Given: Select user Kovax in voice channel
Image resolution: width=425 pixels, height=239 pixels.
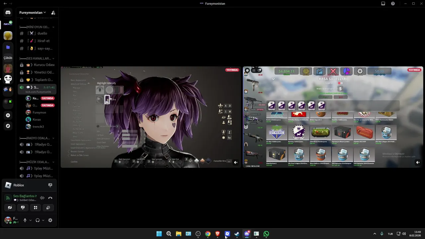Looking at the screenshot, I should pos(40,119).
